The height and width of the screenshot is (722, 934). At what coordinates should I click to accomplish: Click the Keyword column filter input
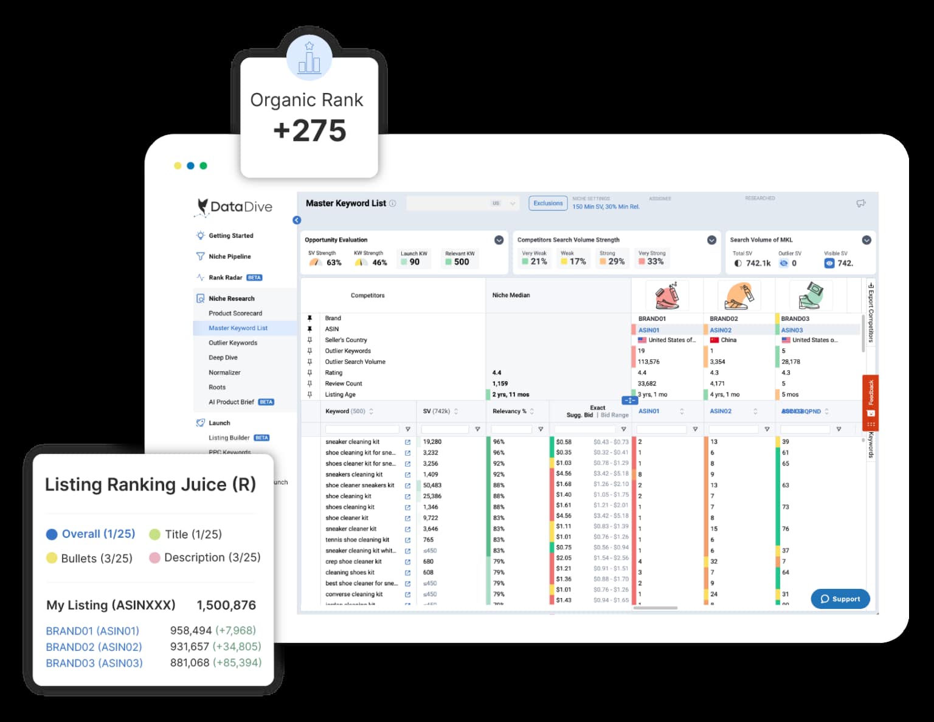point(362,430)
